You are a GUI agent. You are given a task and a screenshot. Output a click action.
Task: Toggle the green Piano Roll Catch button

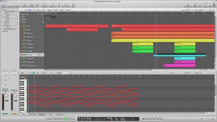34,73
